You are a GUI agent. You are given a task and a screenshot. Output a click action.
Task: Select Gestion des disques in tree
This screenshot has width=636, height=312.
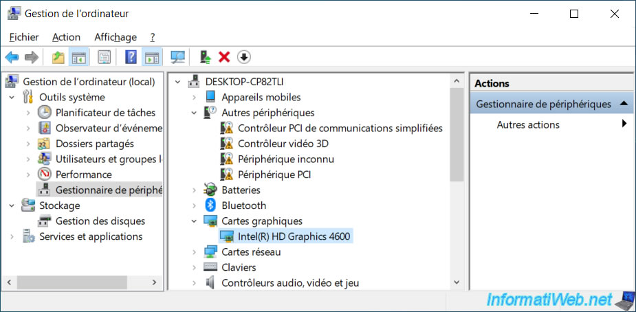tap(100, 221)
